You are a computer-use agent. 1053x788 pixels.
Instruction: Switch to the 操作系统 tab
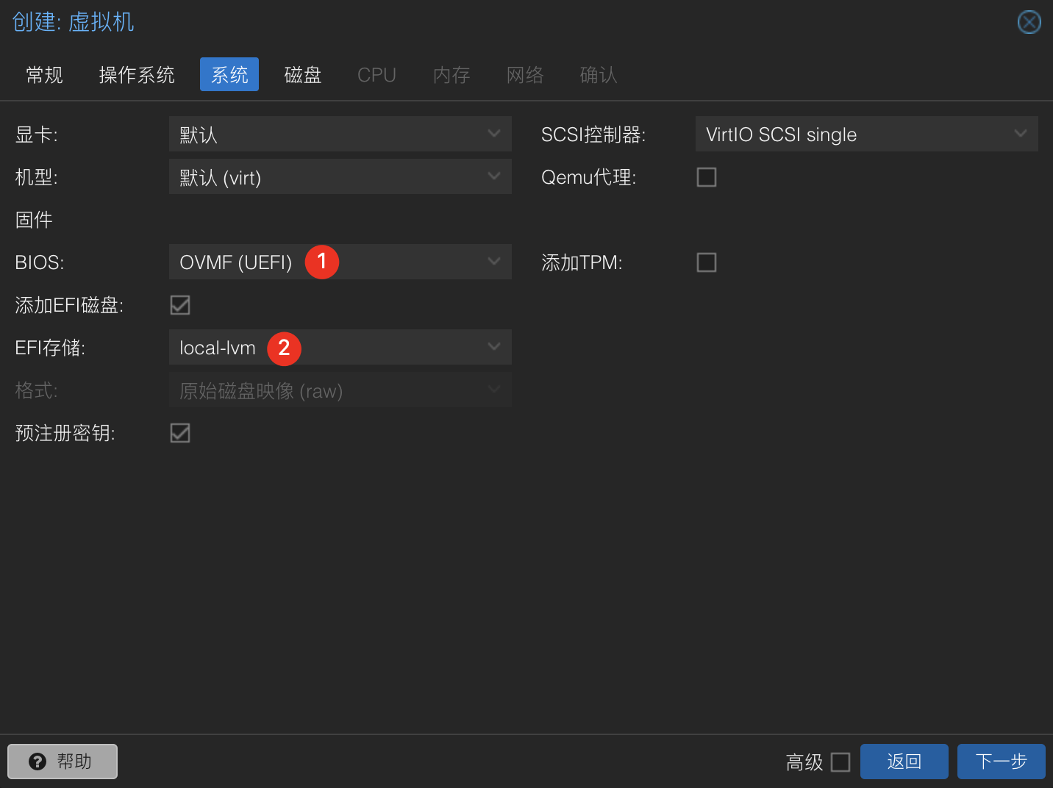click(x=137, y=74)
